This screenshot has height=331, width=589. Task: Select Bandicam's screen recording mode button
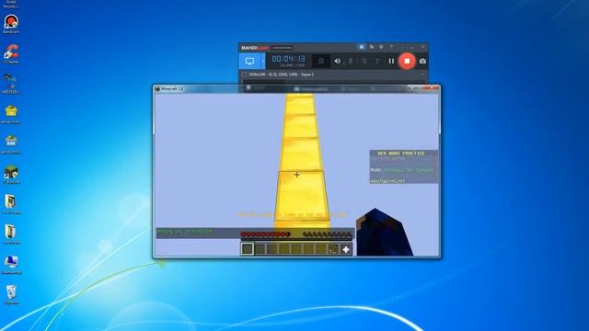click(x=249, y=62)
